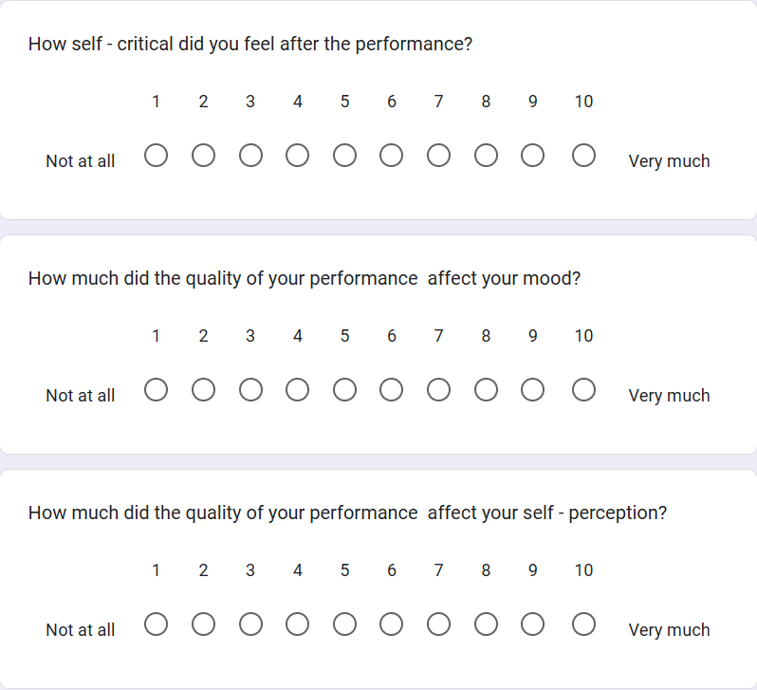Choose 9 for effect on self-perception
This screenshot has height=690, width=757.
pos(533,624)
